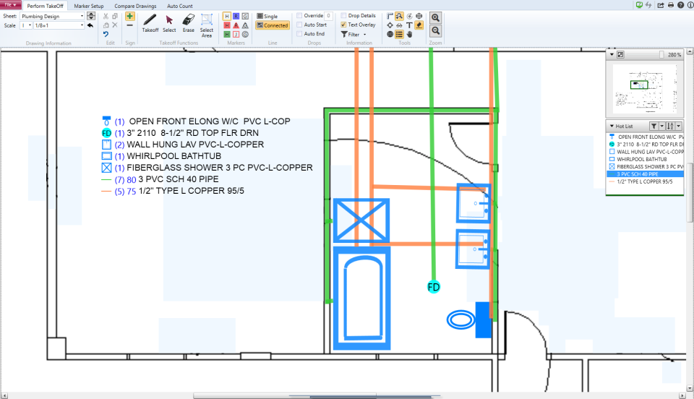The image size is (694, 399).
Task: Collapse the navigator panel arrow
Action: coord(612,54)
